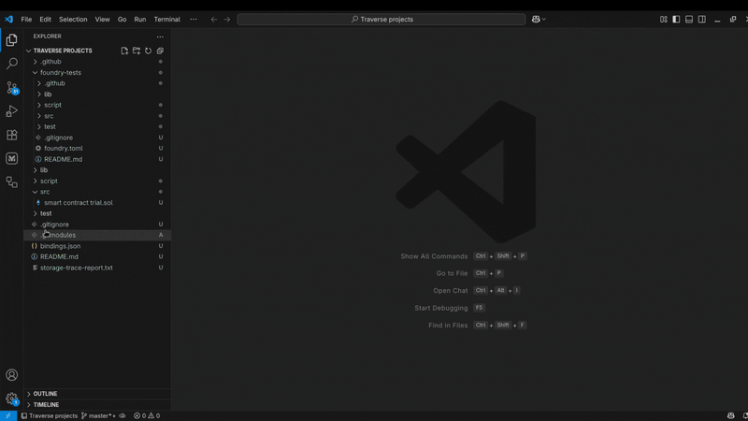Go forward with the navigation arrow

point(227,19)
